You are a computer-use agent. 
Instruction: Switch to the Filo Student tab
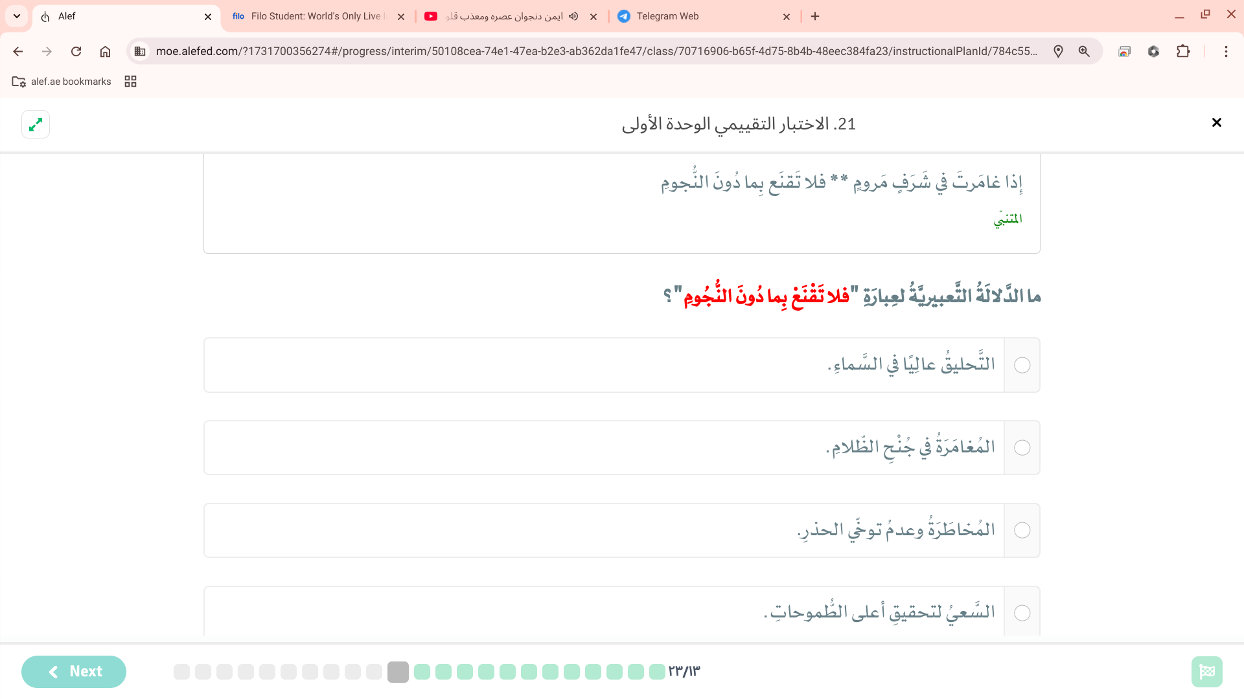click(311, 16)
